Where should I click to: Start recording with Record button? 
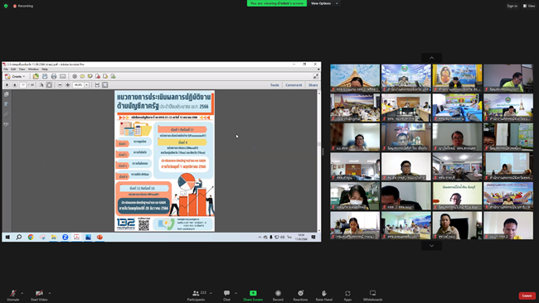tap(278, 295)
